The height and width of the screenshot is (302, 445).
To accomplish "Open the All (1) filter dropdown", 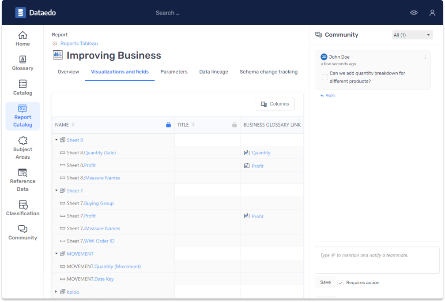I will pos(412,35).
